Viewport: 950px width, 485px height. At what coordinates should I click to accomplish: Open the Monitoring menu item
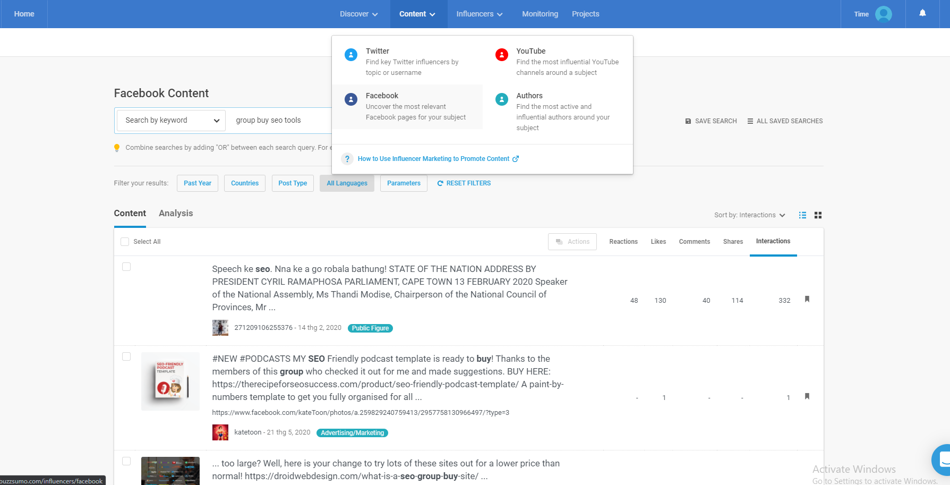pos(540,14)
